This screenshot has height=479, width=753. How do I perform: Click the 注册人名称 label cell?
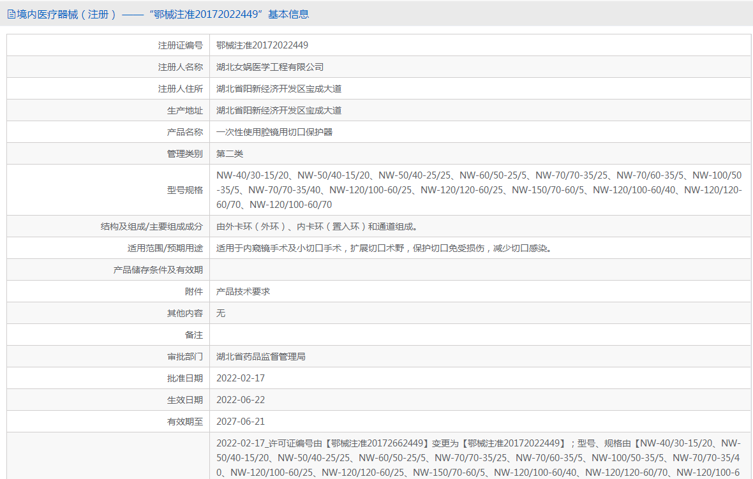click(108, 67)
